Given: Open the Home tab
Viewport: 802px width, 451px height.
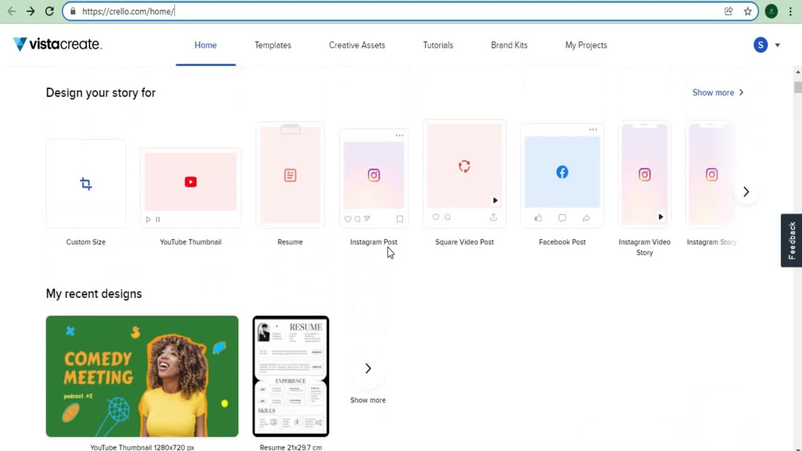Looking at the screenshot, I should tap(206, 45).
